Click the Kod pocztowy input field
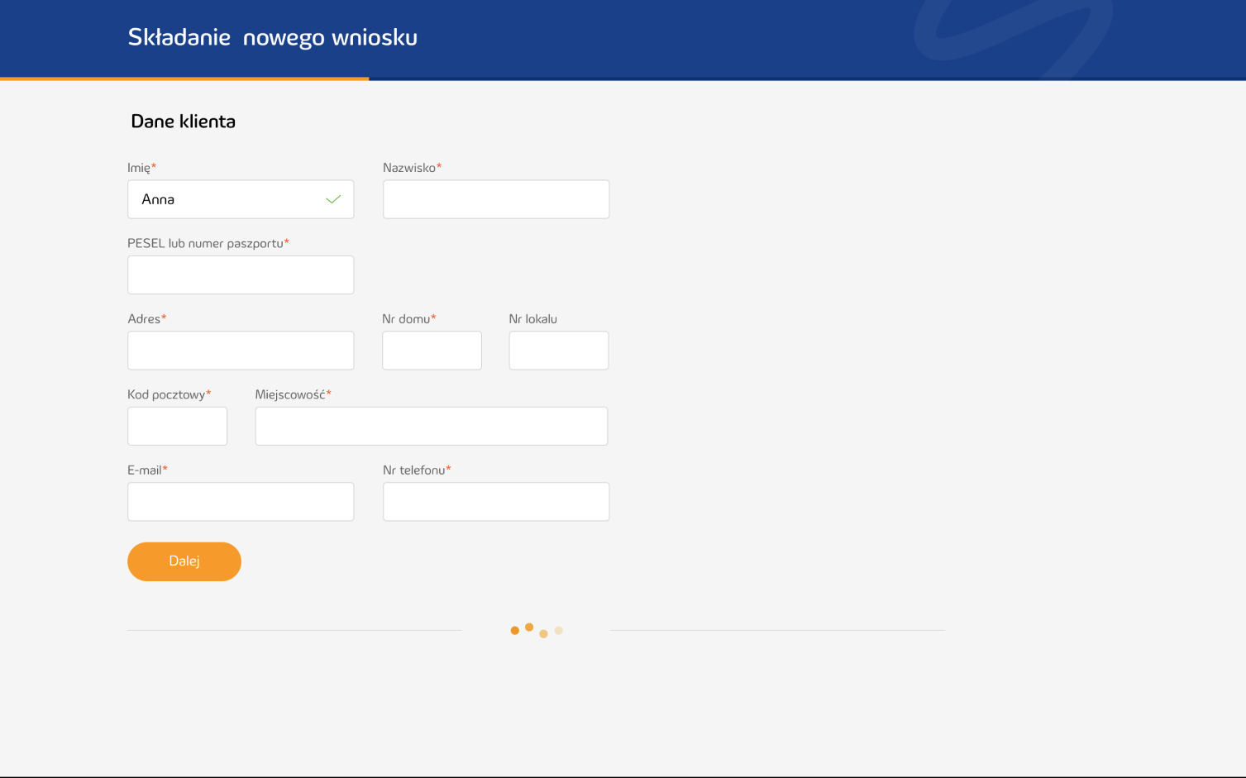 pyautogui.click(x=177, y=427)
